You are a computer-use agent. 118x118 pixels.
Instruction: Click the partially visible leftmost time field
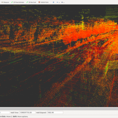pyautogui.click(x=5, y=112)
